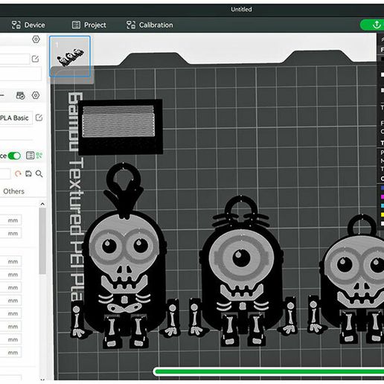
Task: Click the green nodes icon beside list icon
Action: [x=39, y=156]
